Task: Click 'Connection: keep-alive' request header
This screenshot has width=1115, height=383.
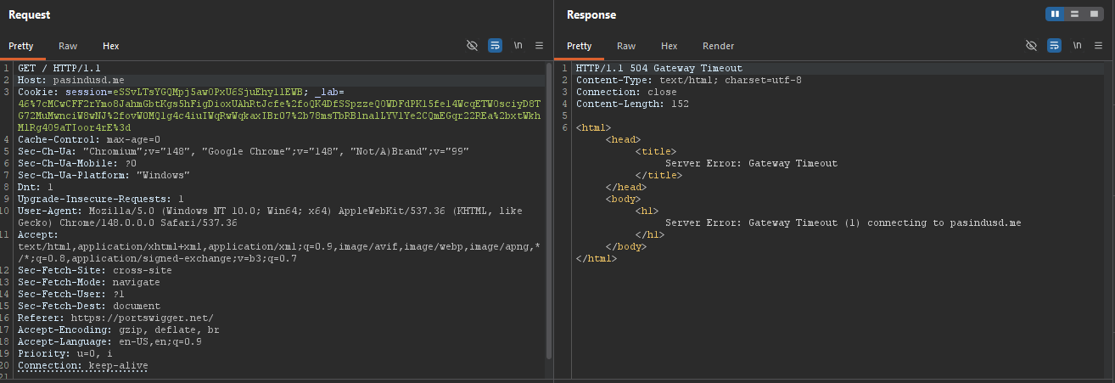Action: [x=82, y=365]
